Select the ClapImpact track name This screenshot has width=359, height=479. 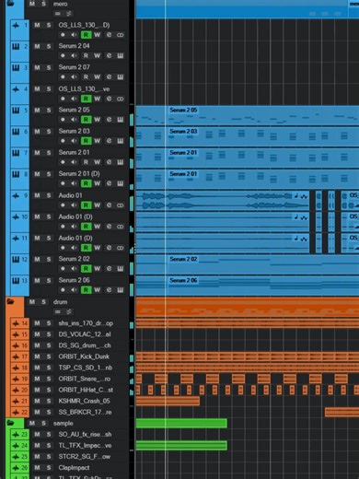[74, 468]
